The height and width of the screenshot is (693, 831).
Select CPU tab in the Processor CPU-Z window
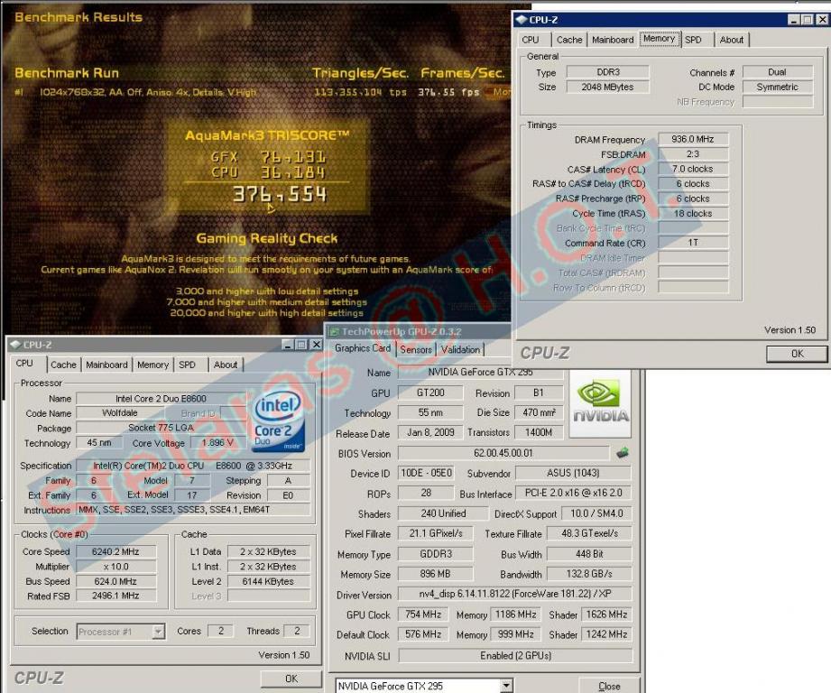click(x=24, y=364)
